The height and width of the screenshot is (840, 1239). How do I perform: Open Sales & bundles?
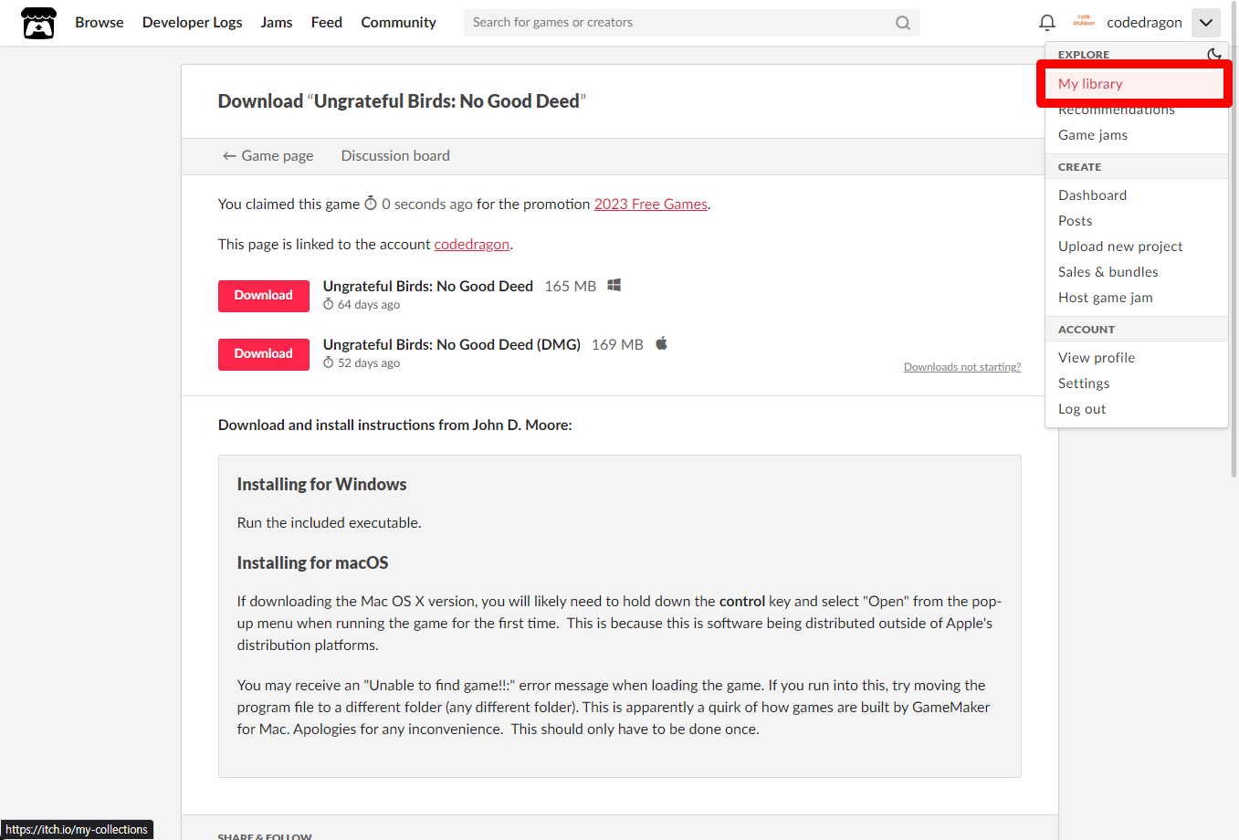[x=1108, y=272]
